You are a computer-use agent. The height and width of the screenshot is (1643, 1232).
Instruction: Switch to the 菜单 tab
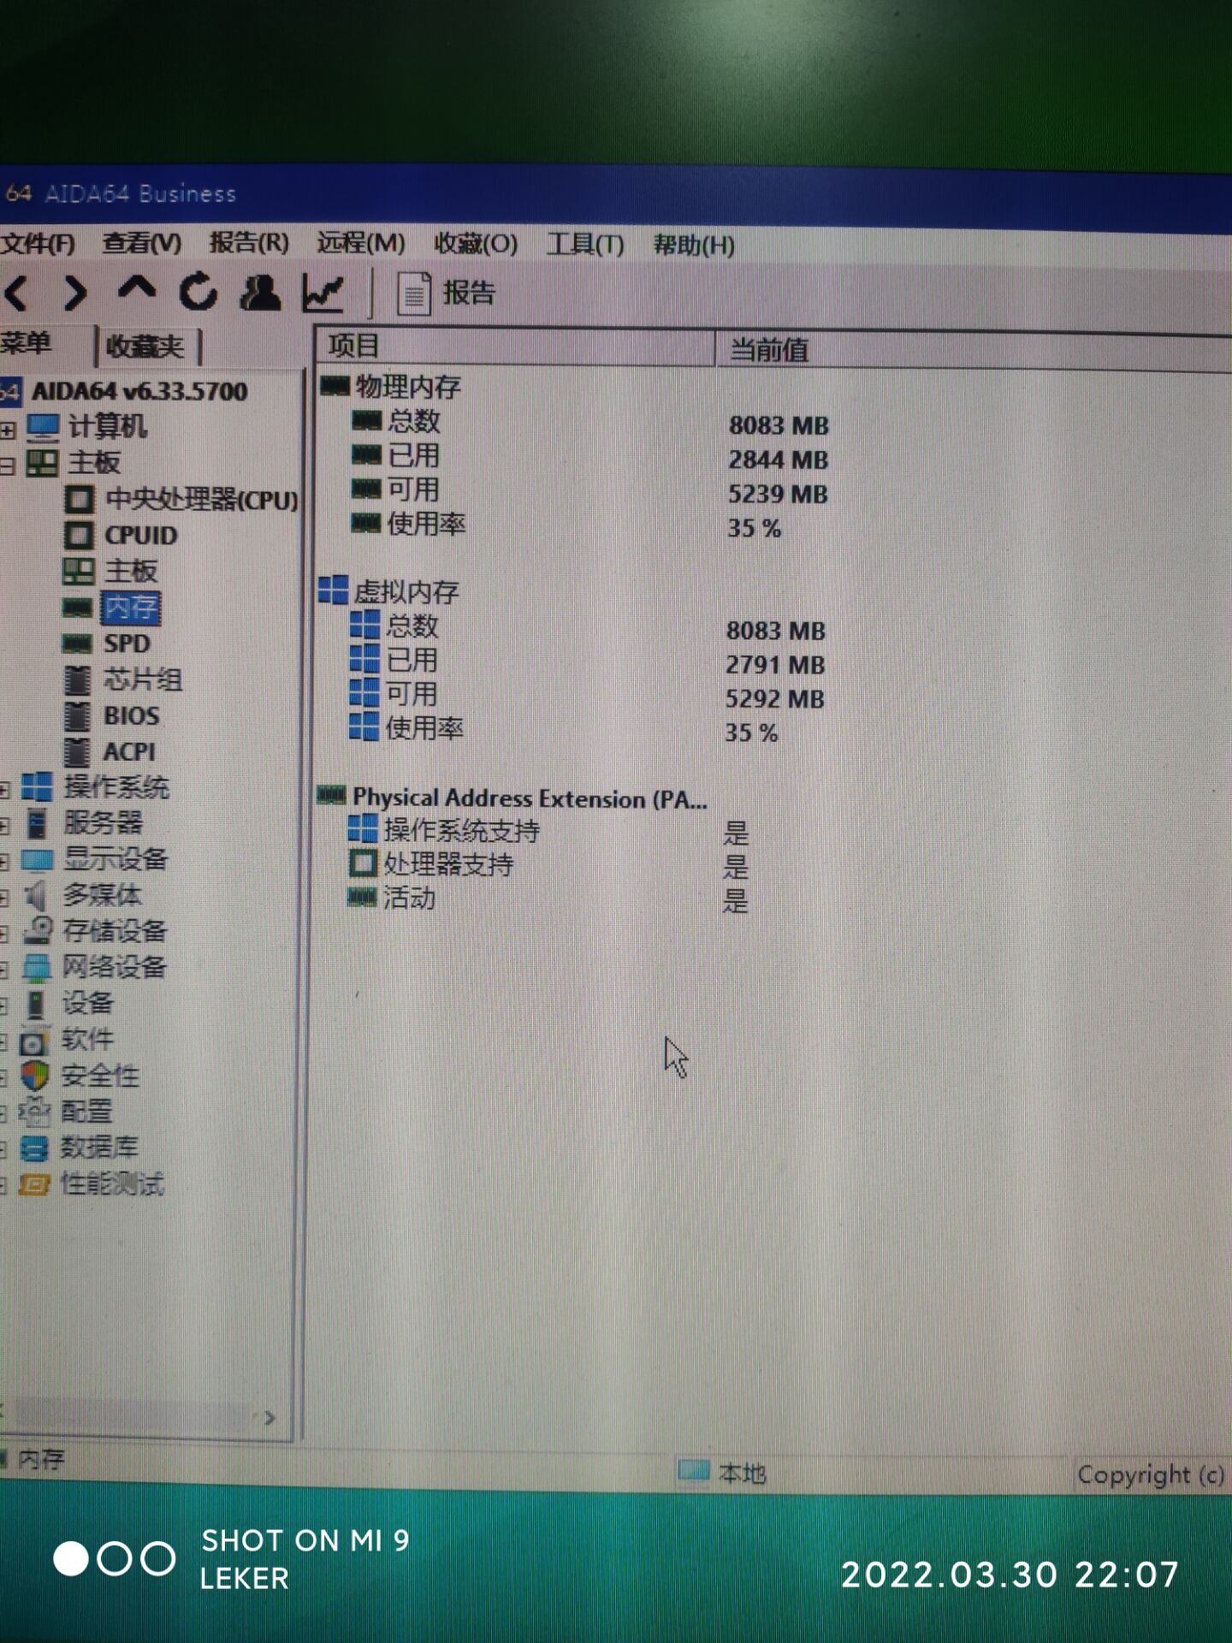[x=27, y=343]
